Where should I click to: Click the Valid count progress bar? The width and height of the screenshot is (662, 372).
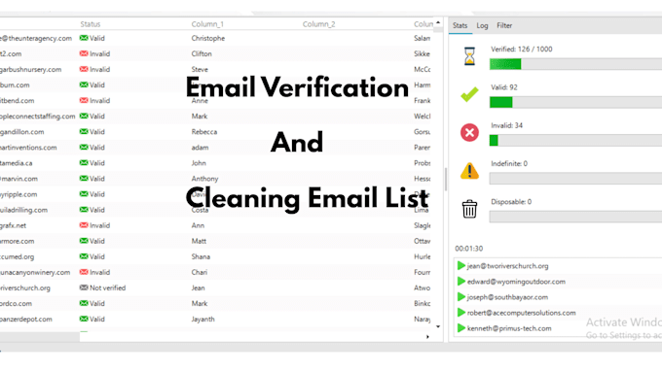[576, 102]
